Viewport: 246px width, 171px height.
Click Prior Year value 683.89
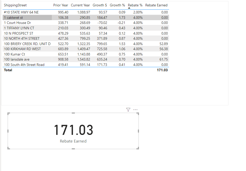click(63, 49)
